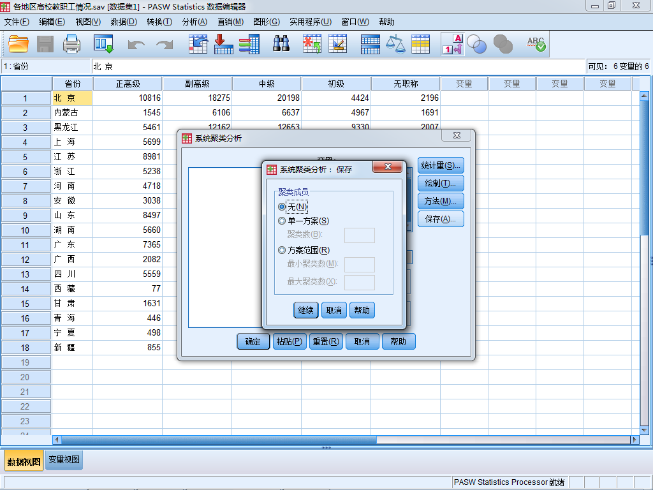Click row number 18 header
Image resolution: width=653 pixels, height=490 pixels.
pos(26,348)
